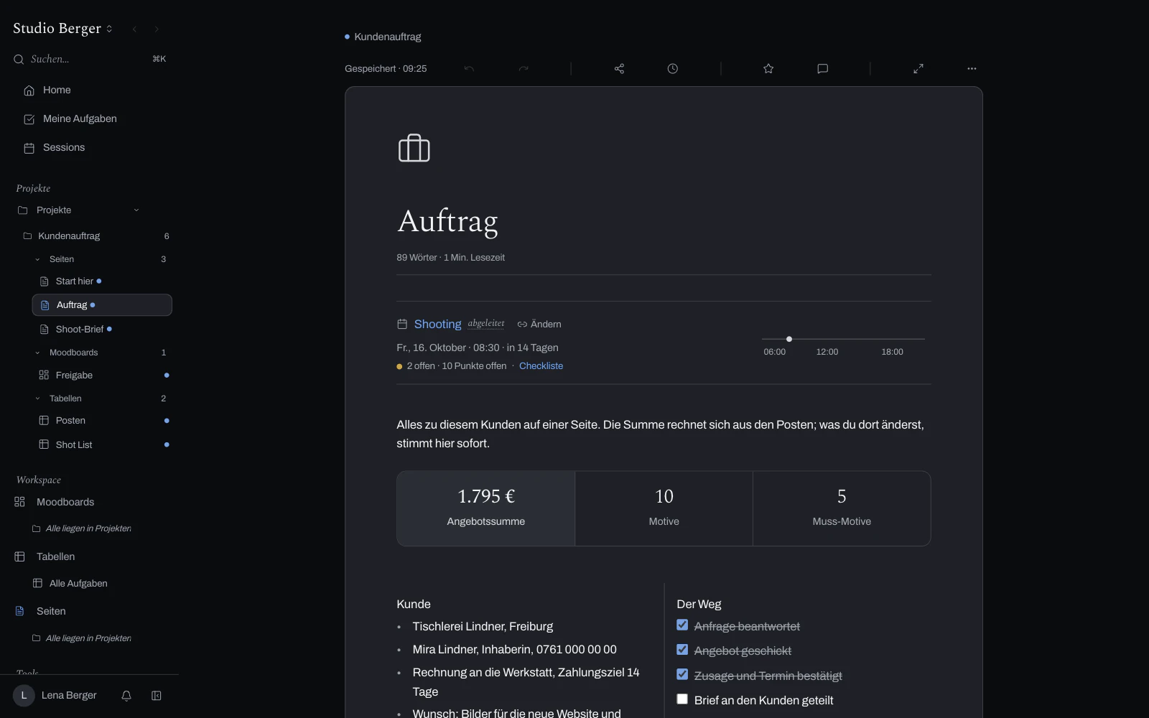Go back with sidebar left arrow
The image size is (1149, 718).
(134, 29)
